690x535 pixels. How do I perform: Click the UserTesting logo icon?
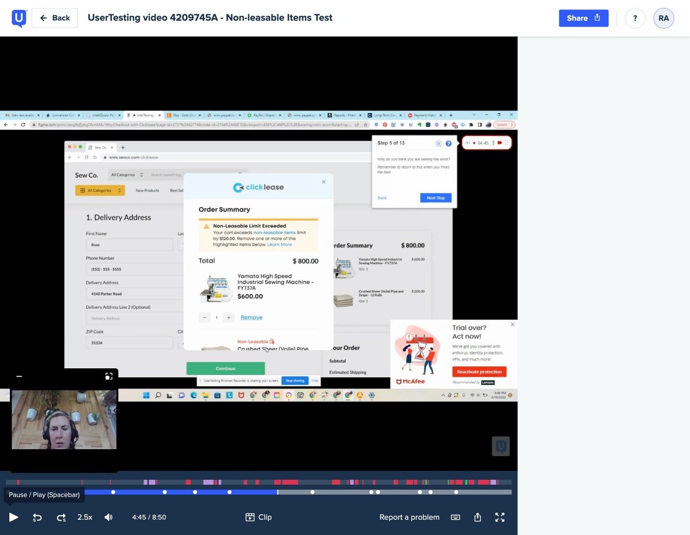pos(19,18)
